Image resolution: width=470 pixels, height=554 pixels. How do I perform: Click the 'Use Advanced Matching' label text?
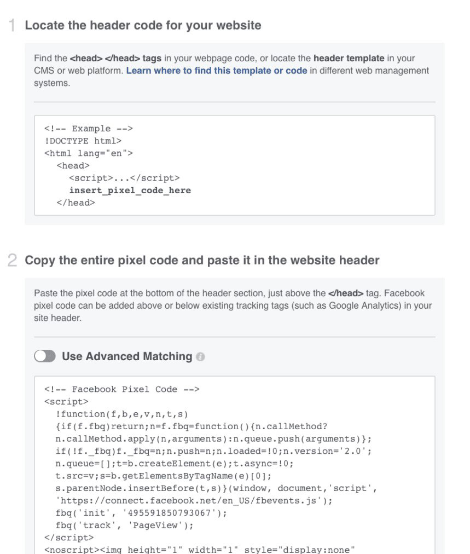tap(127, 356)
